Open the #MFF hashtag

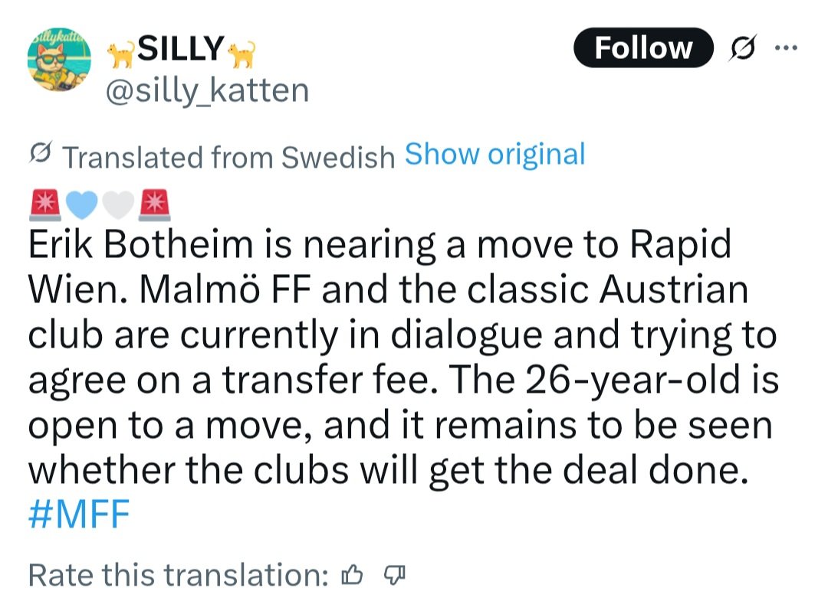(78, 514)
